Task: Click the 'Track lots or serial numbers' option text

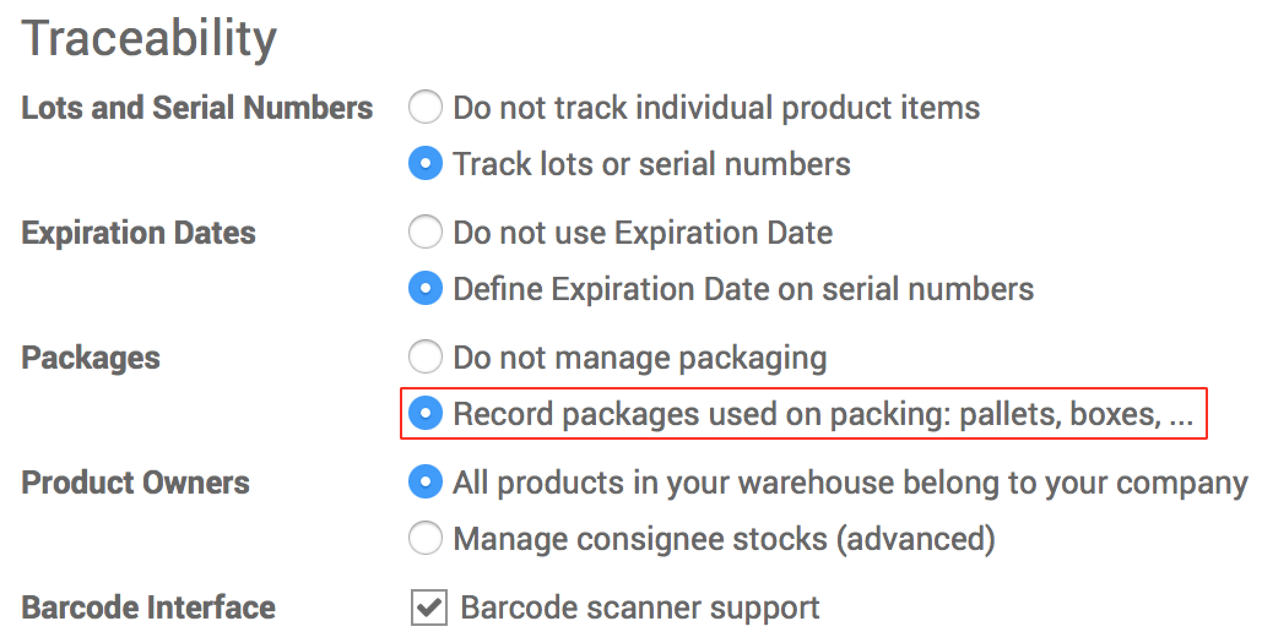Action: 651,164
